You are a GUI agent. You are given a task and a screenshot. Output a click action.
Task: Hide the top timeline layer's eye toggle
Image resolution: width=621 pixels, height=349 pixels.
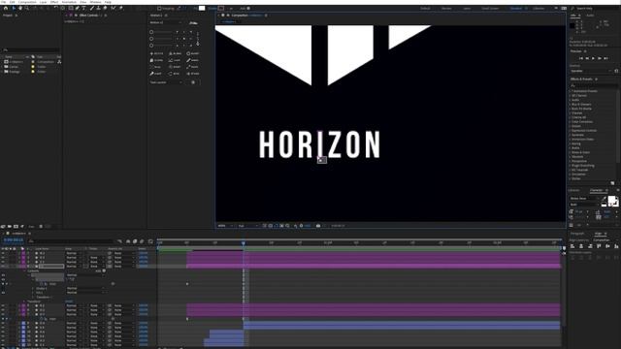(3, 253)
